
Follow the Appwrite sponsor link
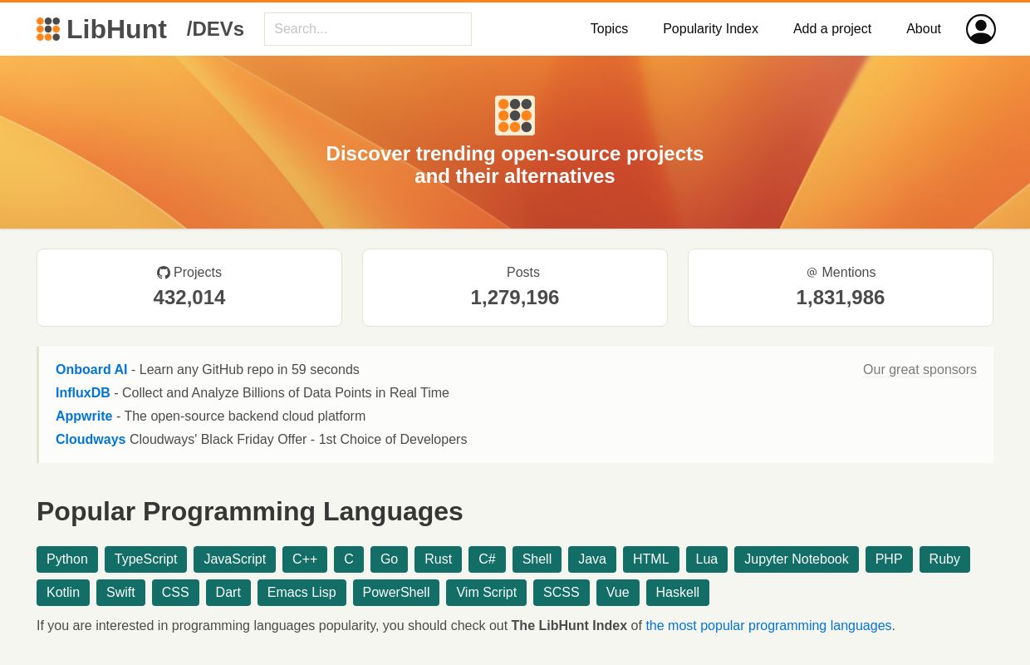[84, 416]
